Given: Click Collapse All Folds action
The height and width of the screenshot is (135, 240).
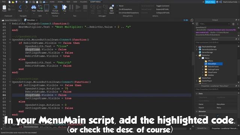Looking at the screenshot, I should tap(163, 13).
